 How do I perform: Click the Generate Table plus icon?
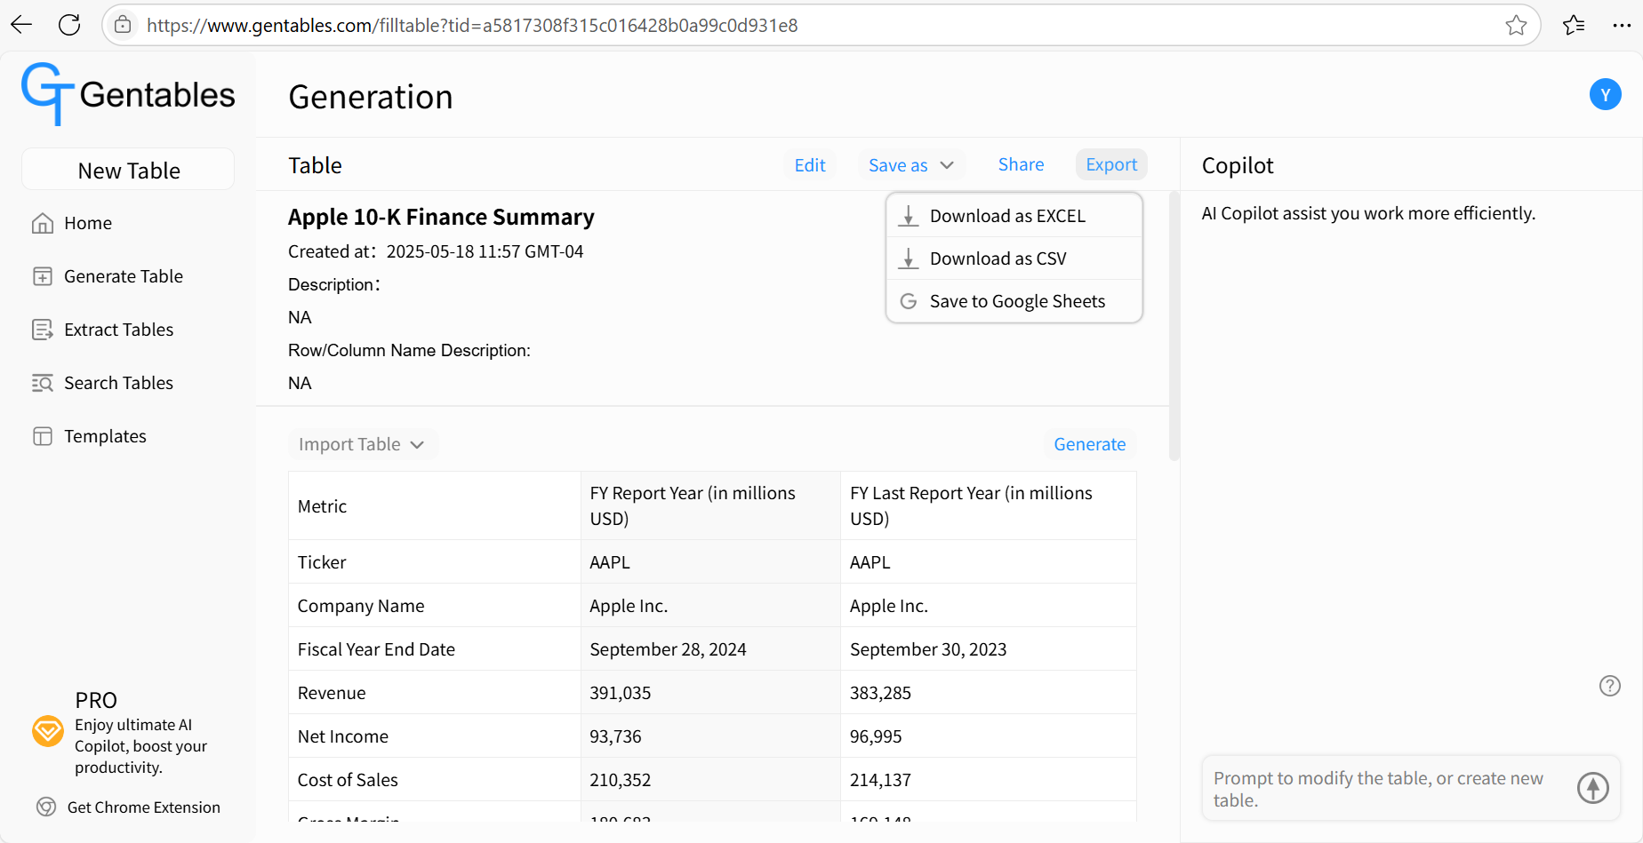tap(43, 276)
